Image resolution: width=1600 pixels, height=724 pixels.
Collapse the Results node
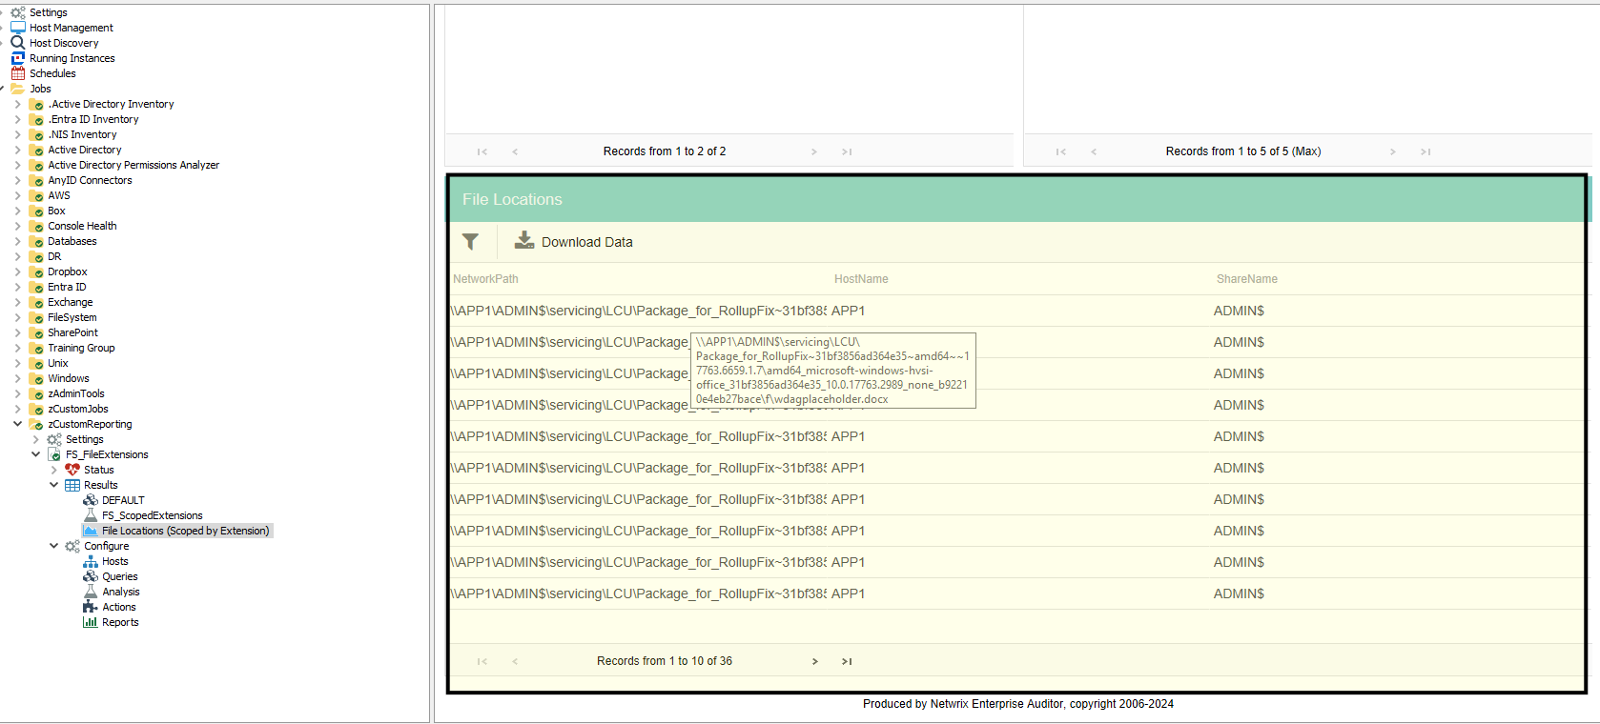53,485
